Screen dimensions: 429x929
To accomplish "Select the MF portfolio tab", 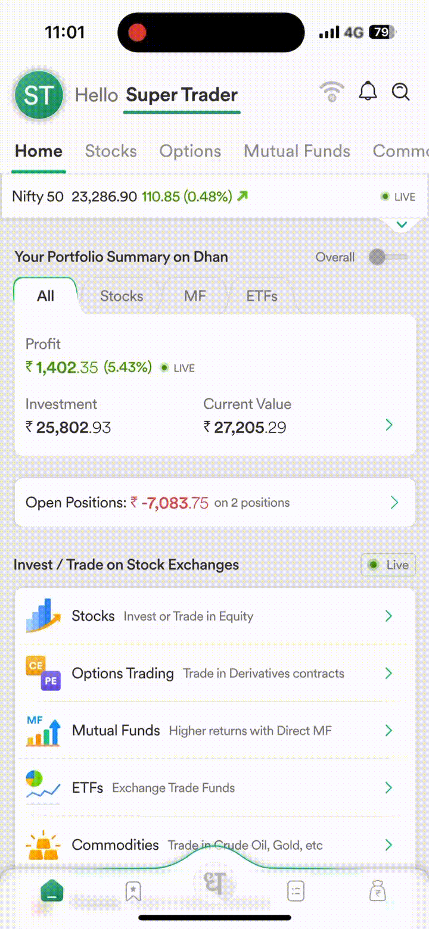I will point(195,296).
